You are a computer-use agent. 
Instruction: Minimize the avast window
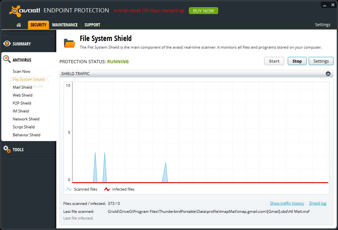[x=324, y=5]
